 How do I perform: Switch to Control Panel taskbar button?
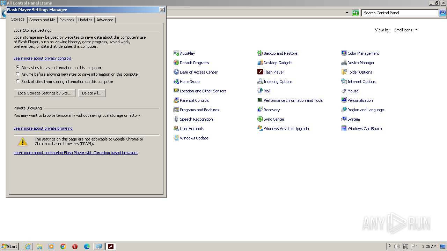coord(99,246)
